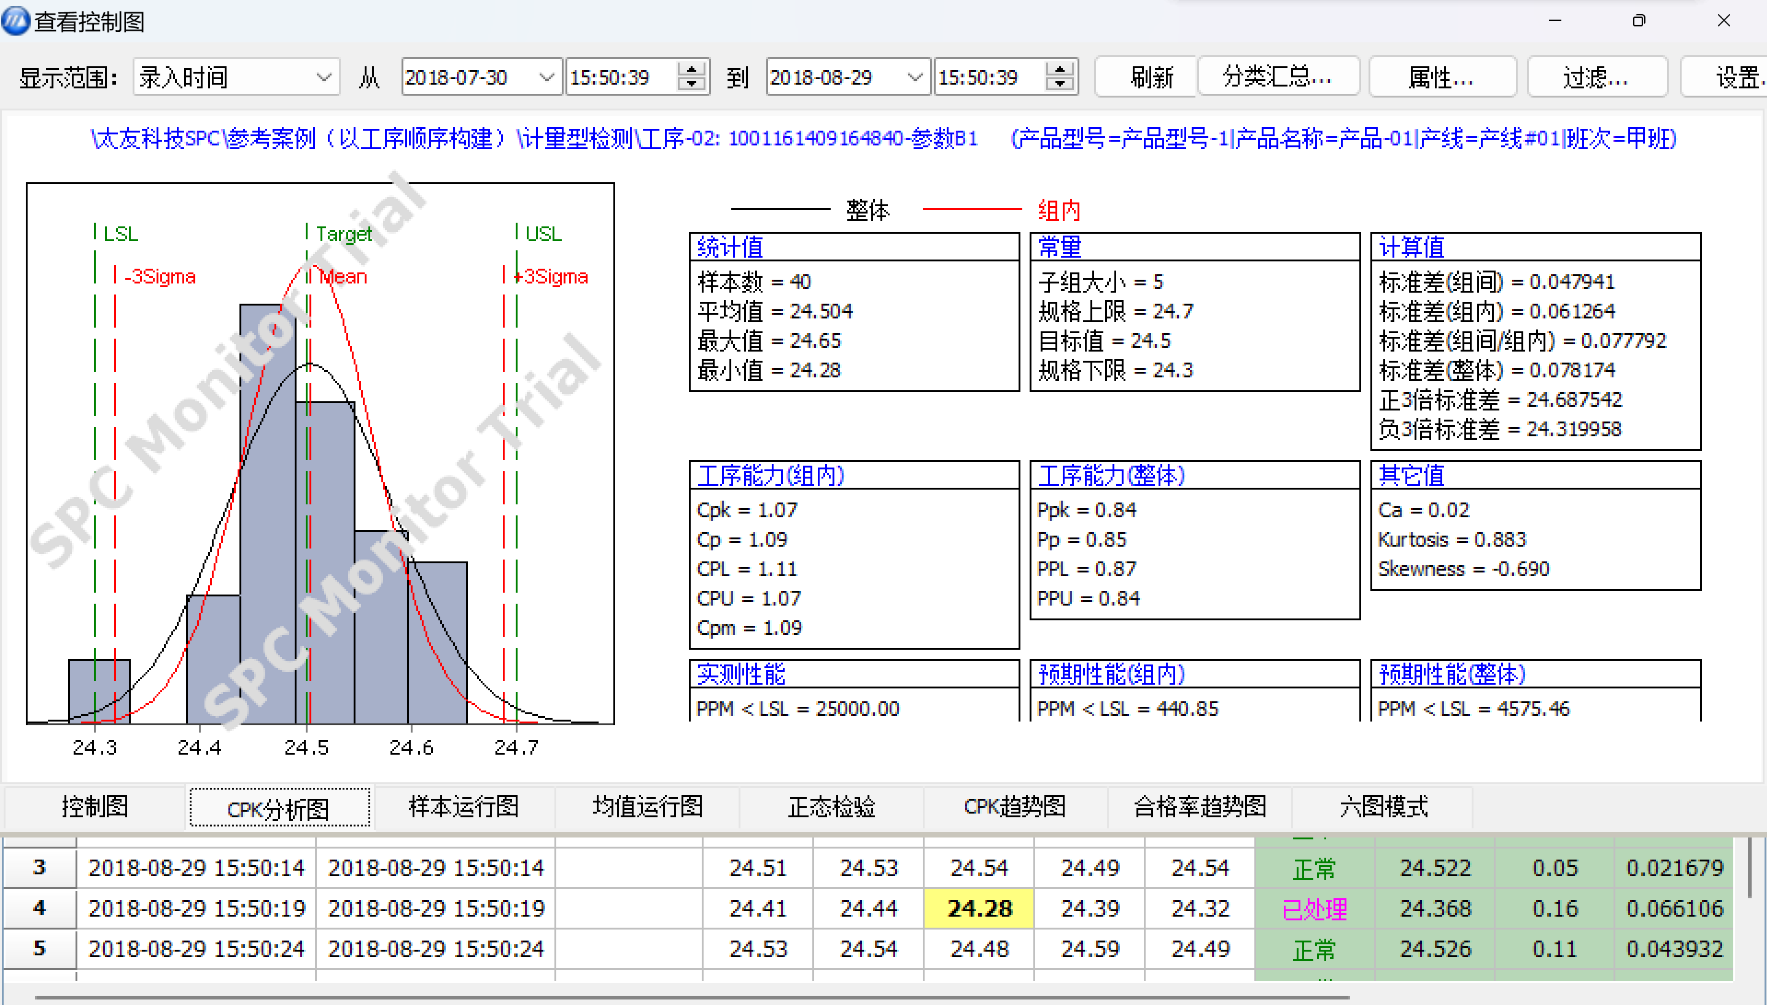1767x1005 pixels.
Task: Switch to the 正态检验 tab
Action: 831,806
